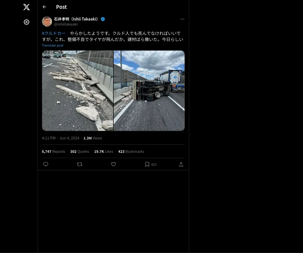Image resolution: width=303 pixels, height=253 pixels.
Task: Go back using the arrow icon
Action: (44, 7)
